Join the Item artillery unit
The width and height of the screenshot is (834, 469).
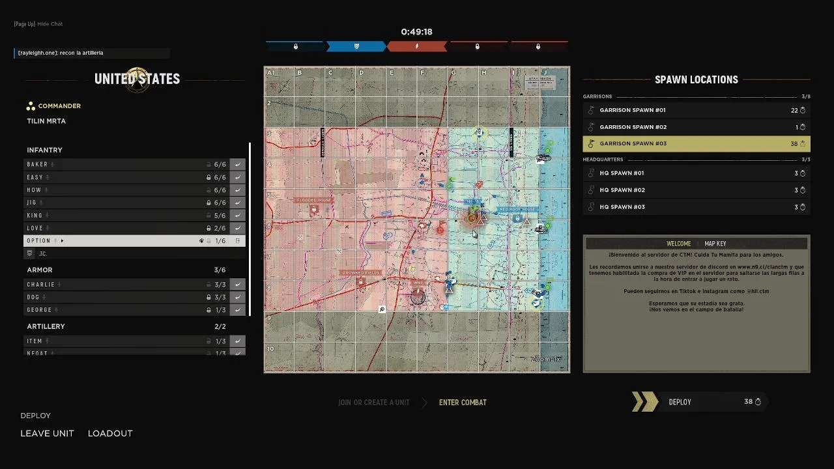coord(238,341)
